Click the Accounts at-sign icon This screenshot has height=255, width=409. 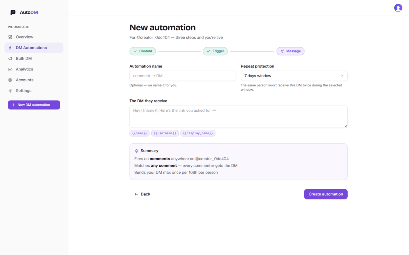point(10,80)
